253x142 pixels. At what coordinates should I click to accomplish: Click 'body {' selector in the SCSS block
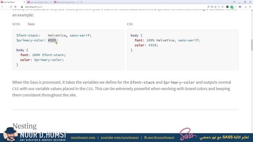coord(22,50)
